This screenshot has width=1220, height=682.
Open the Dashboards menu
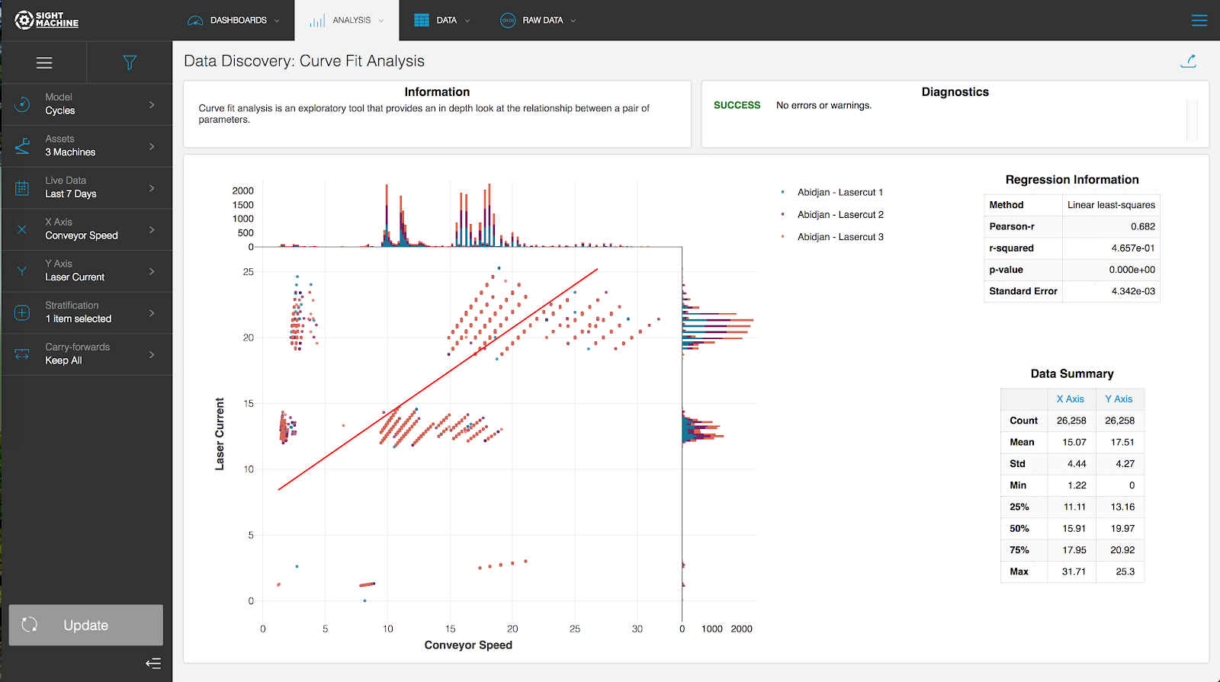tap(233, 21)
